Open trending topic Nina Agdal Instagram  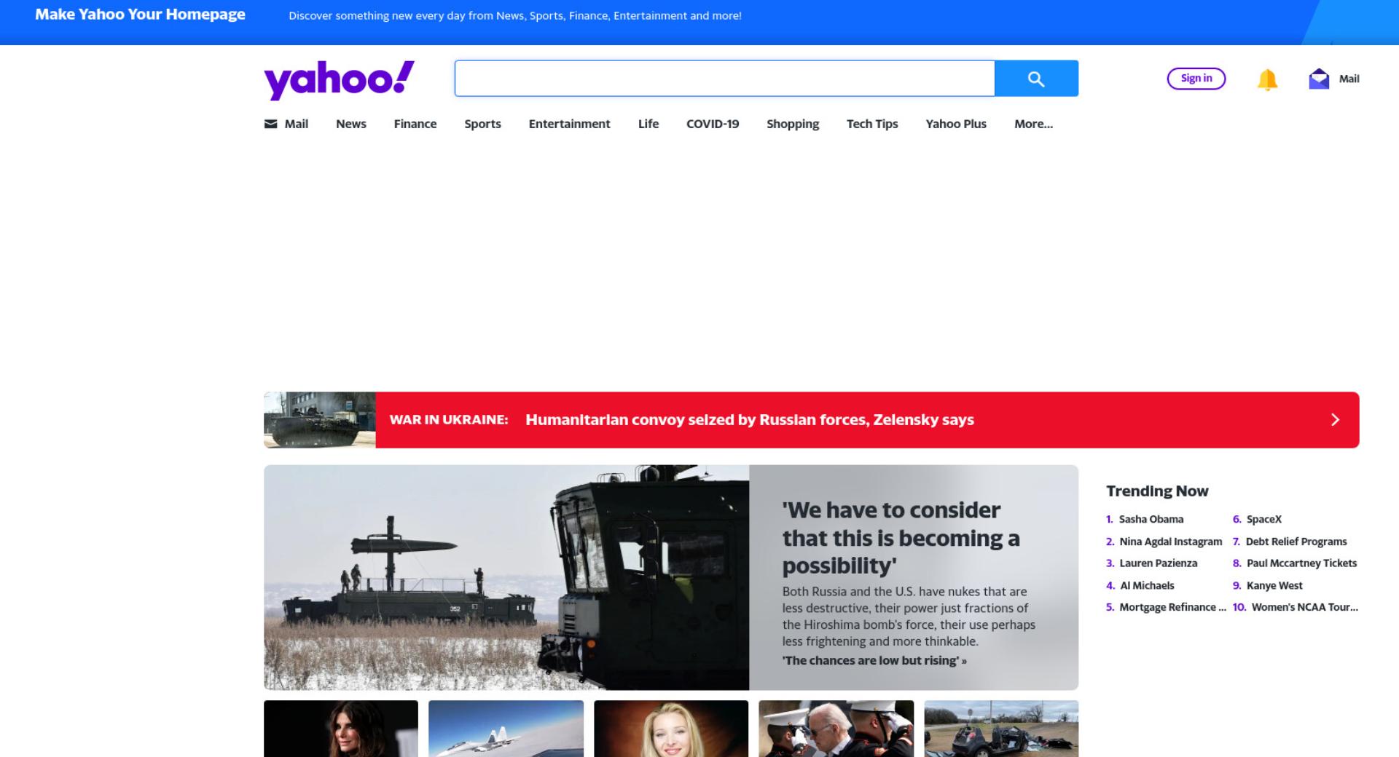(x=1171, y=542)
